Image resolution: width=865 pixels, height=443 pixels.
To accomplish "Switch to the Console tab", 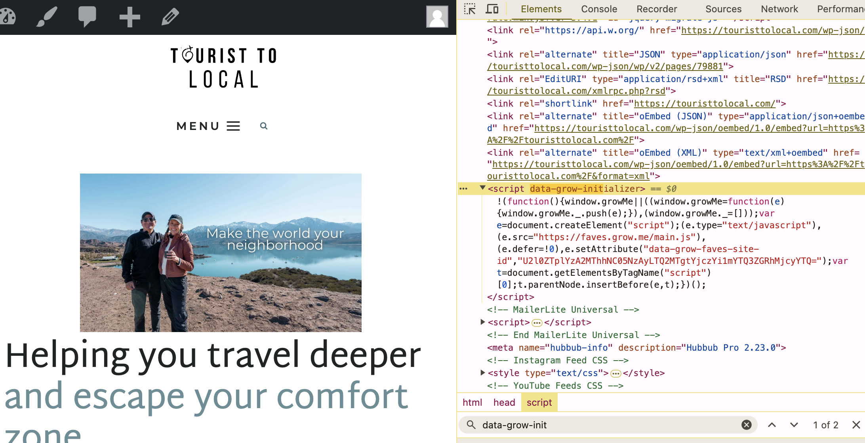I will point(599,9).
